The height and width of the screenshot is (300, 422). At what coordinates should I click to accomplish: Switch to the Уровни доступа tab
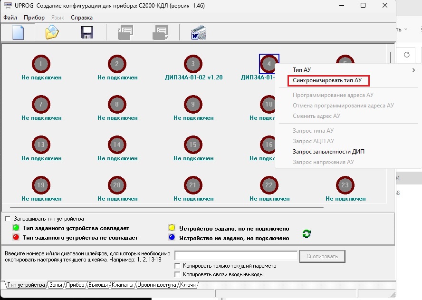[157, 285]
